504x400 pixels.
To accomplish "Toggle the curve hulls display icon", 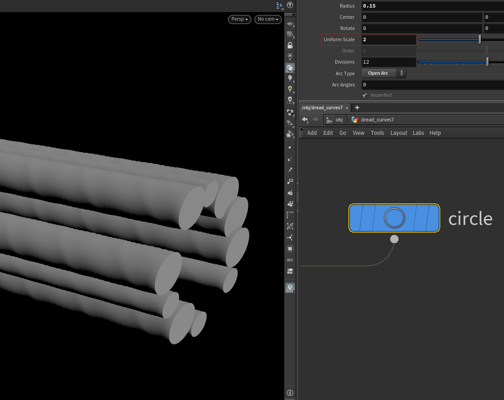I will click(290, 215).
